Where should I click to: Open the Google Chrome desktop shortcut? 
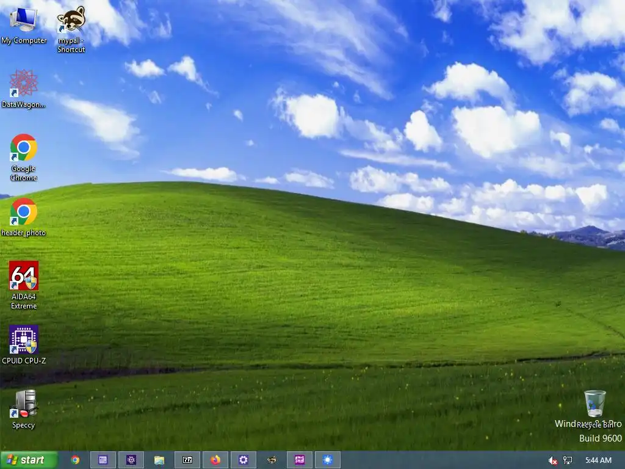pyautogui.click(x=24, y=157)
